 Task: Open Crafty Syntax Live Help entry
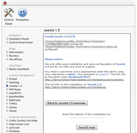23,121
